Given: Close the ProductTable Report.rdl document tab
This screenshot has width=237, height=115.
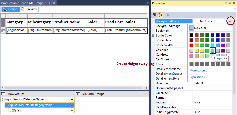Looking at the screenshot, I should click(x=54, y=3).
